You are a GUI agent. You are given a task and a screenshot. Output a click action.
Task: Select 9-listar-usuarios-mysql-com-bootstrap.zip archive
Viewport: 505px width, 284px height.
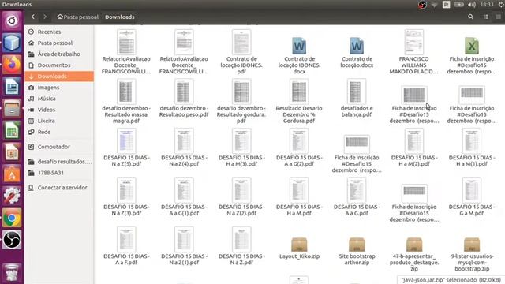point(472,254)
